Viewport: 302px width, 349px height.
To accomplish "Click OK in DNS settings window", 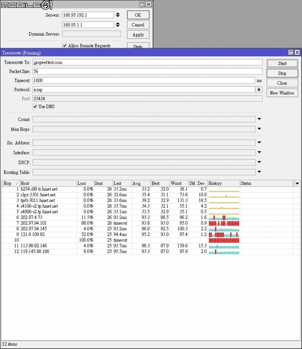I will (x=138, y=15).
